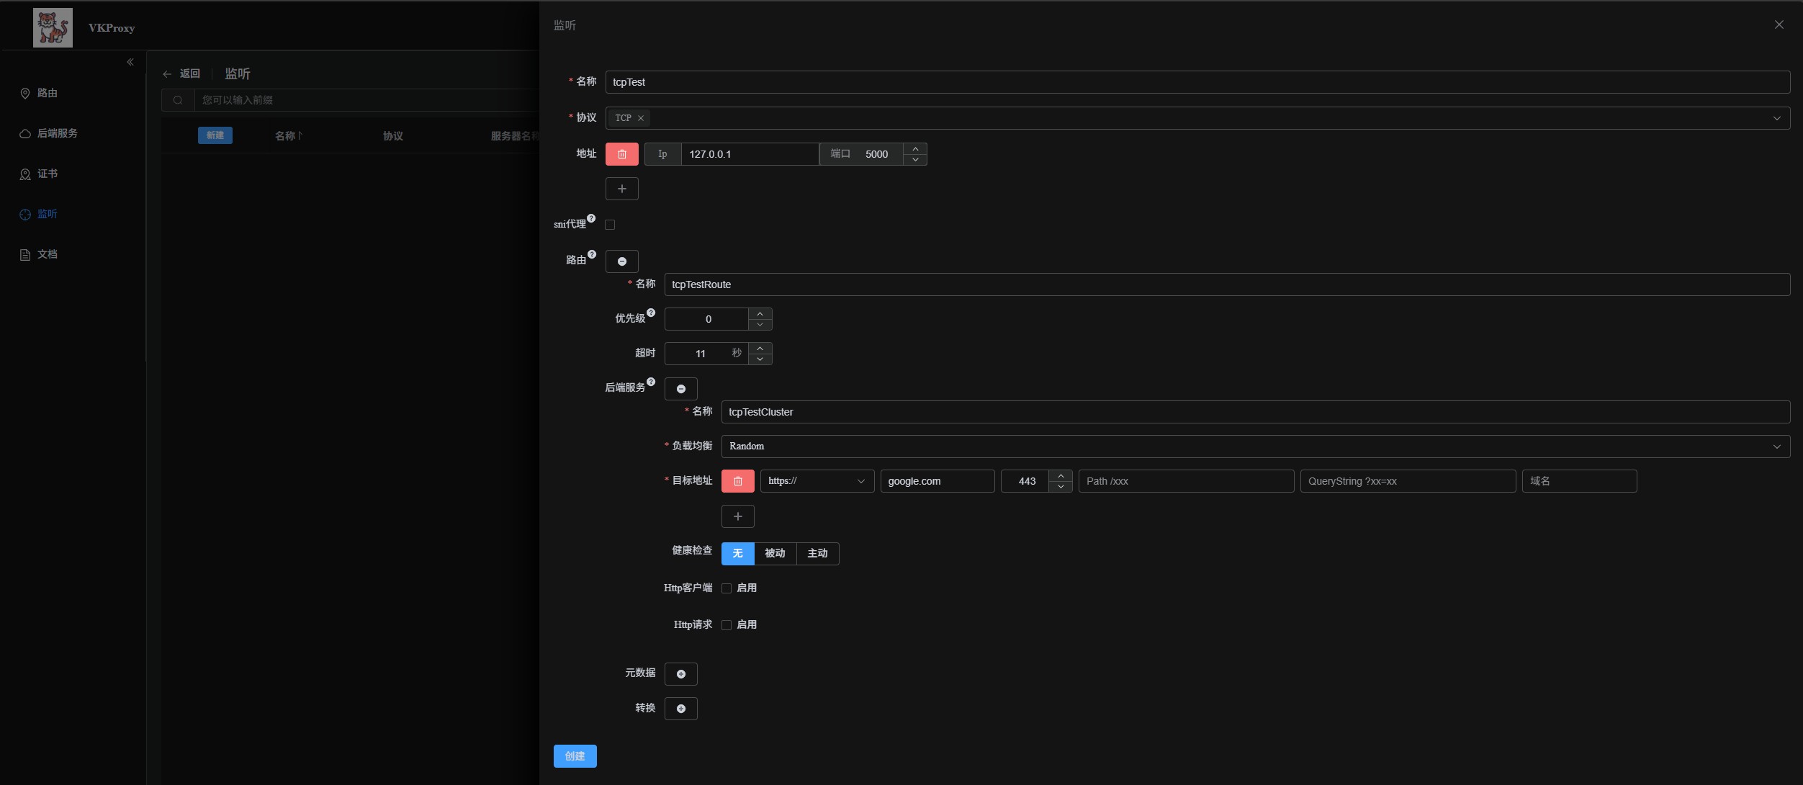Delete the google.com target address
1803x785 pixels.
[x=738, y=481]
